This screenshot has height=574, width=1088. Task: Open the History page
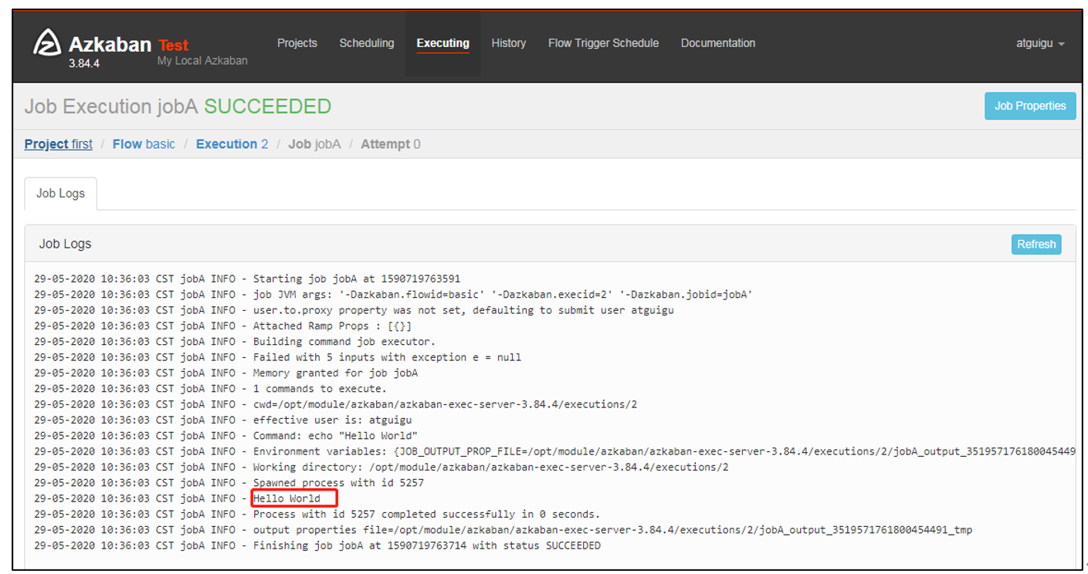click(x=509, y=43)
